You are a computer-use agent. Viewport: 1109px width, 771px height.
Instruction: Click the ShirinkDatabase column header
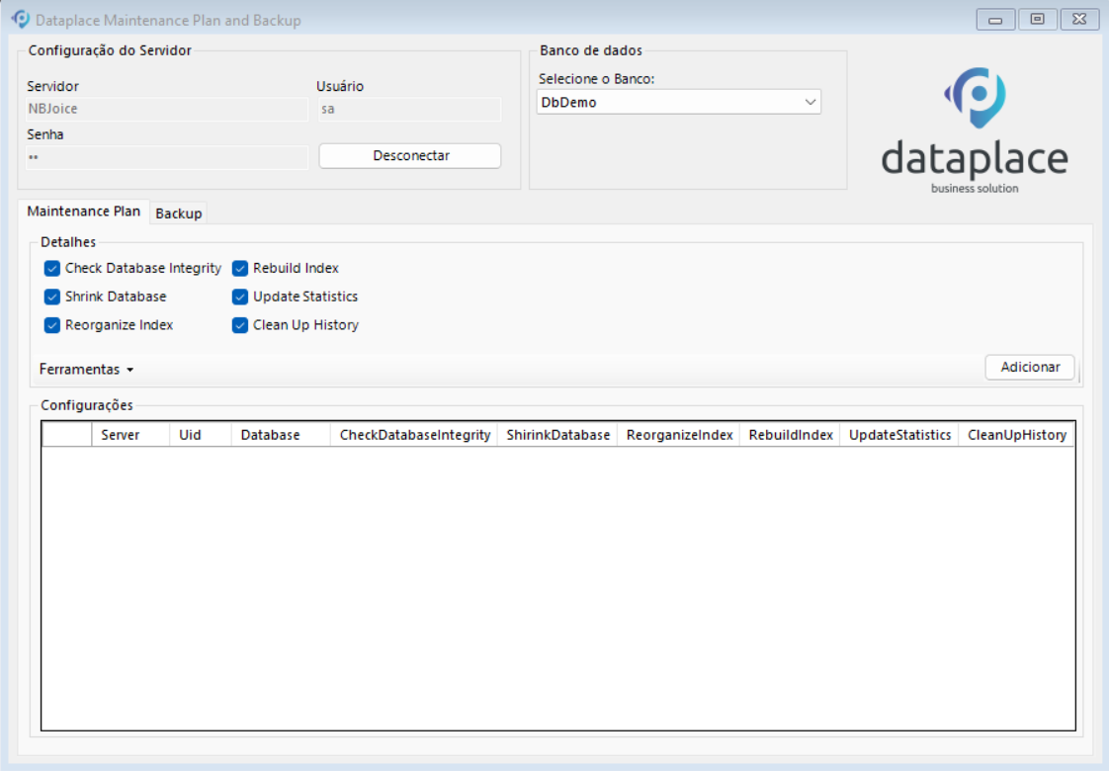[557, 434]
